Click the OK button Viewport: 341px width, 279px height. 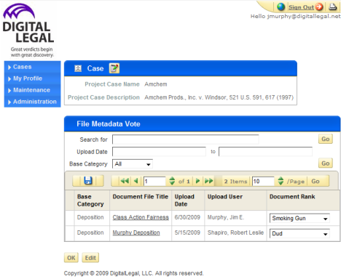(71, 258)
